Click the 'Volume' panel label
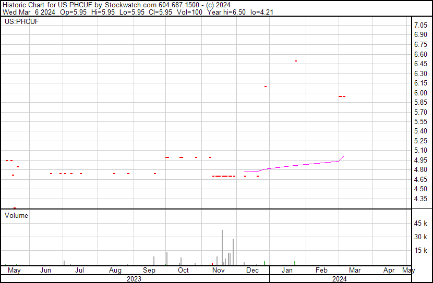Viewport: 433px width, 283px height. click(x=16, y=215)
